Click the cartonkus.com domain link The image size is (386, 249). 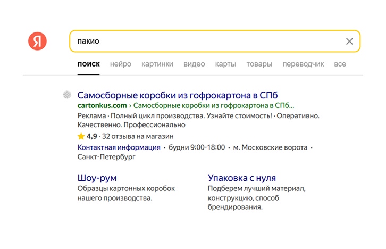pos(102,106)
